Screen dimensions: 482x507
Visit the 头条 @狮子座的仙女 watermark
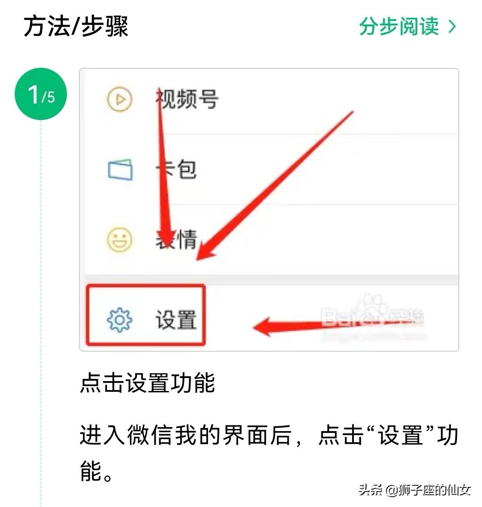click(415, 490)
